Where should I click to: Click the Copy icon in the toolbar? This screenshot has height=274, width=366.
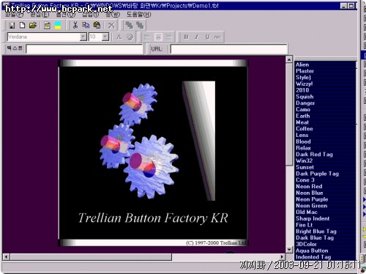86,25
